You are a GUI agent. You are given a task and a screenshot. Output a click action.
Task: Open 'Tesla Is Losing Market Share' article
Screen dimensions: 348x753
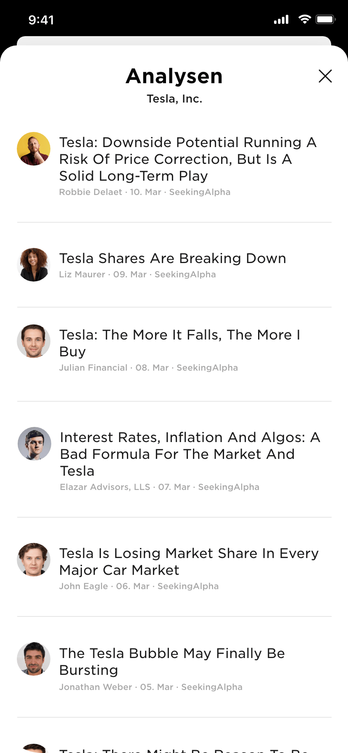pos(189,561)
